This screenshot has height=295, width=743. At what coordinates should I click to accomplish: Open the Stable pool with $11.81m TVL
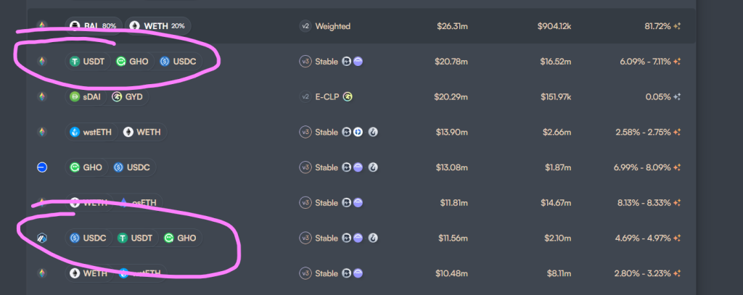click(x=327, y=203)
